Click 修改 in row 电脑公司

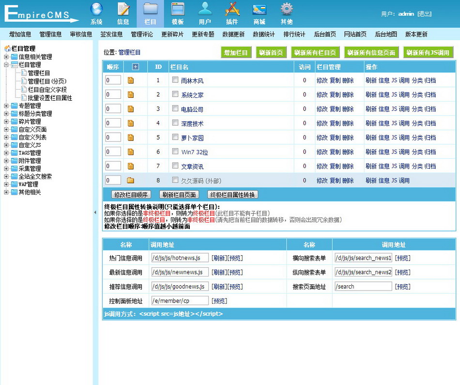click(x=322, y=109)
